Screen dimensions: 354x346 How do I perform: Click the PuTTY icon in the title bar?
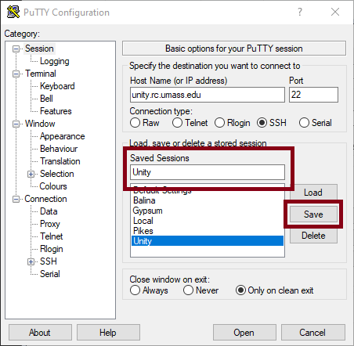tap(13, 12)
